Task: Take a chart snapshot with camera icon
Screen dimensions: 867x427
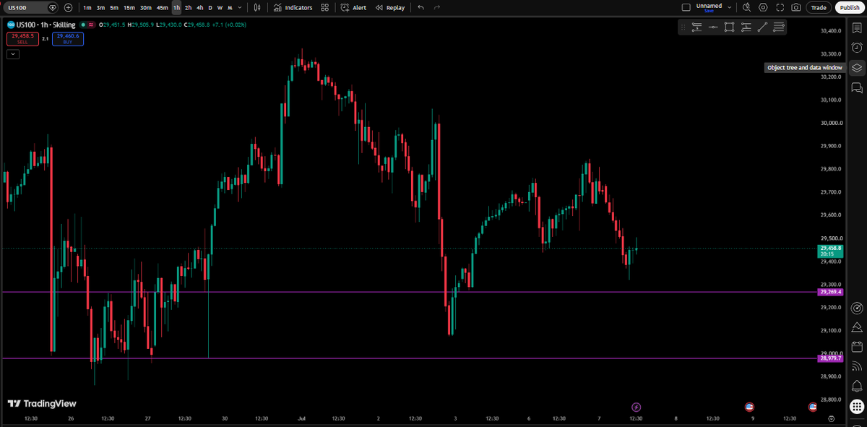Action: [x=795, y=7]
